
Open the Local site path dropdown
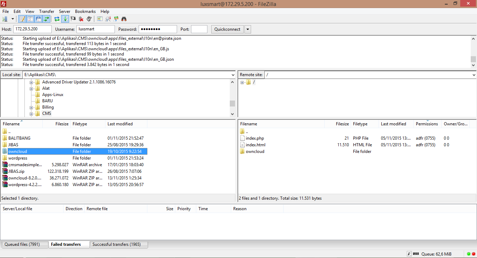(233, 75)
